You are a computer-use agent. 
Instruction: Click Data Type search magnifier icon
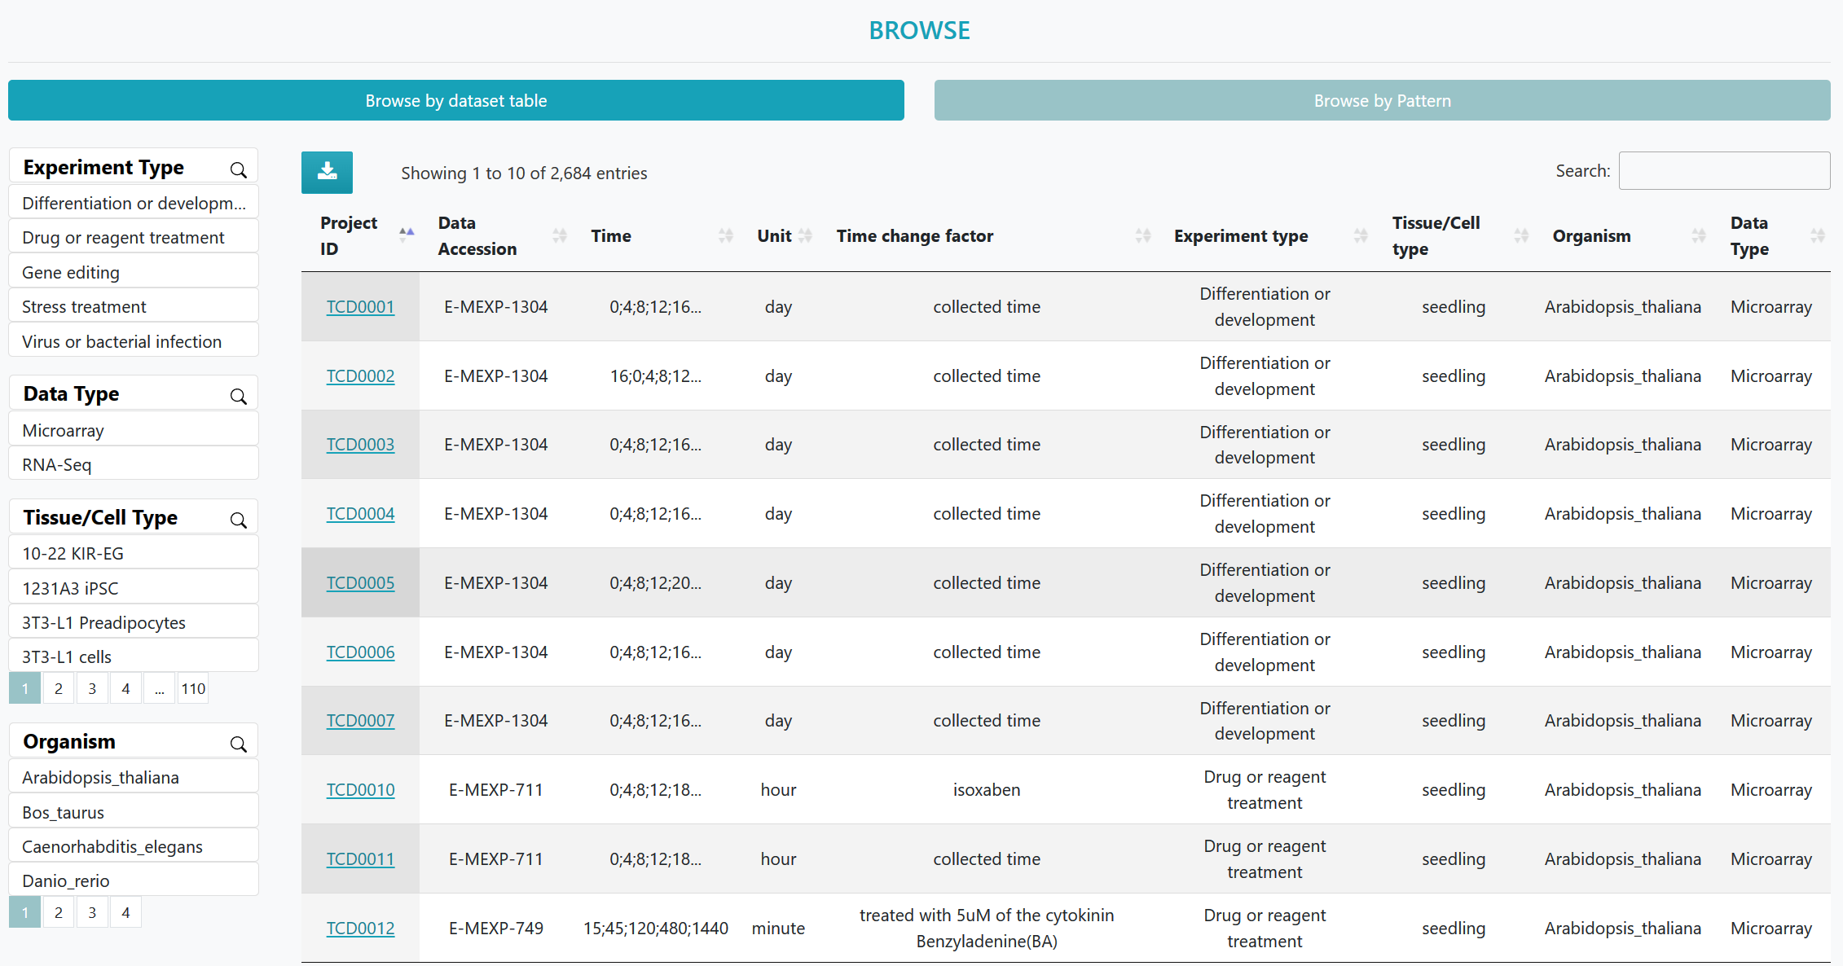click(x=238, y=396)
